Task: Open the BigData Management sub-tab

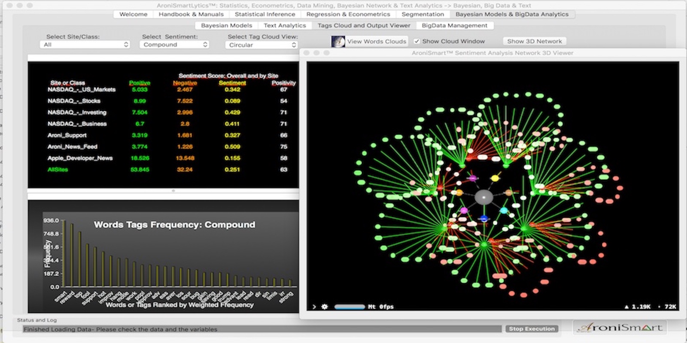Action: [x=454, y=25]
